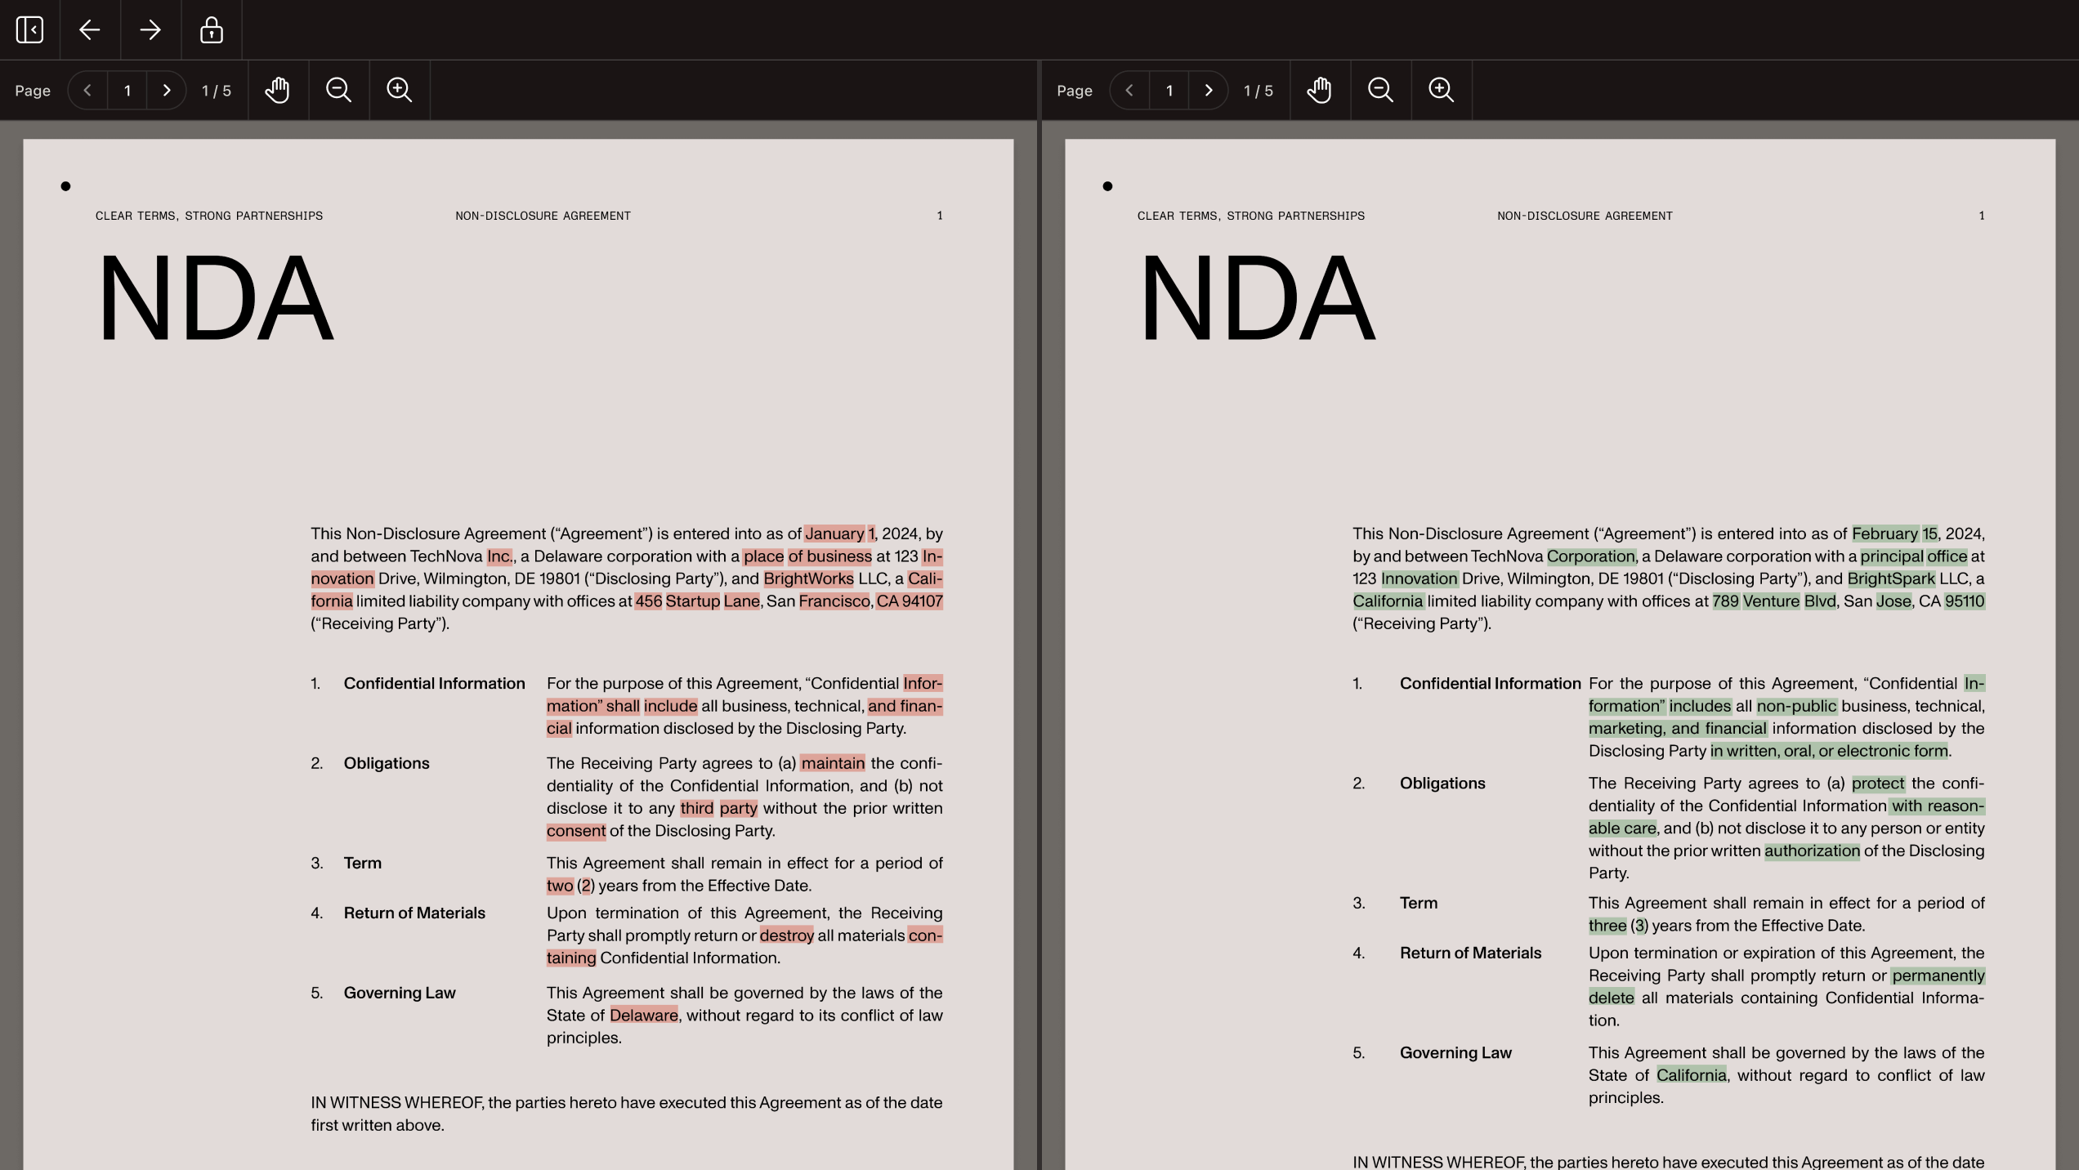Click the 1/5 page count label
2079x1170 pixels.
(x=215, y=90)
